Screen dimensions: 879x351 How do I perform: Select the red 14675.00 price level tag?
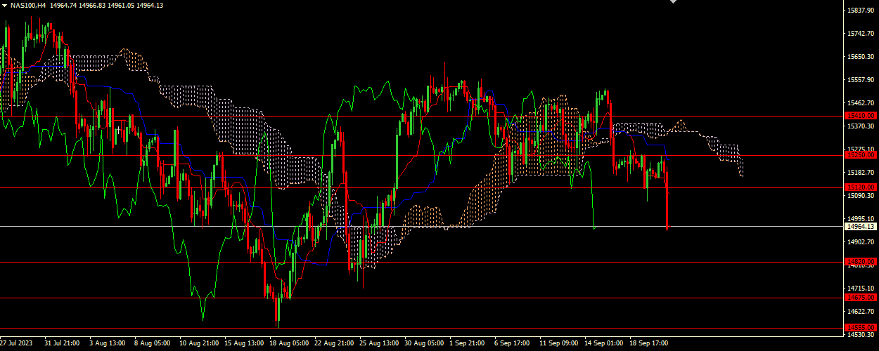coord(861,298)
